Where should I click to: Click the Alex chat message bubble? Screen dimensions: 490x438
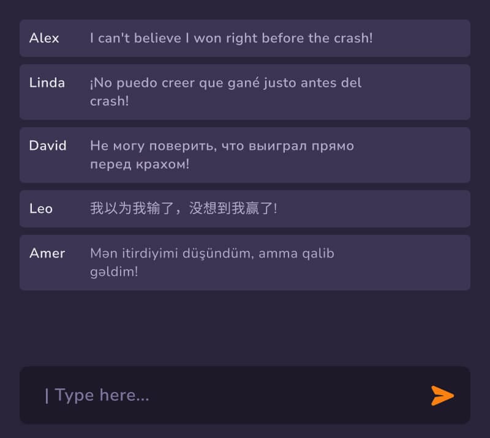[245, 38]
